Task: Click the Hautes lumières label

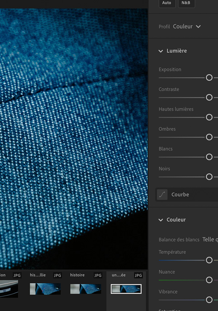Action: pyautogui.click(x=176, y=109)
